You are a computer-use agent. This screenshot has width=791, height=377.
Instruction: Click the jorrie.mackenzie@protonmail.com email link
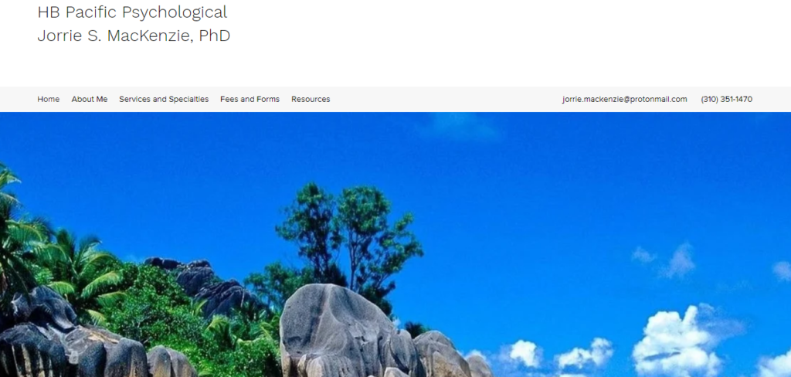pyautogui.click(x=624, y=100)
